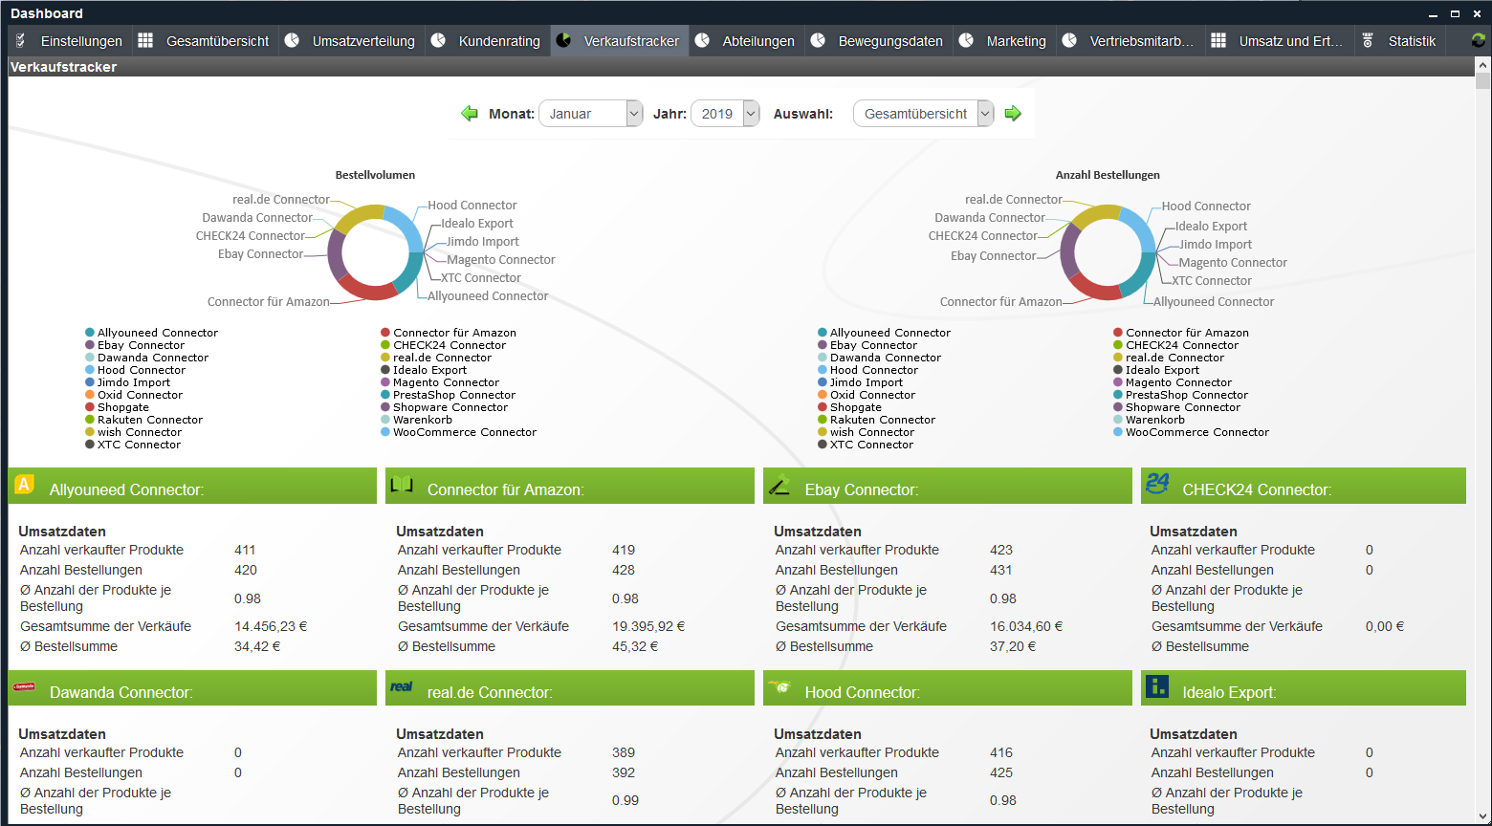Click the Allyouneed Connector green header

point(192,486)
